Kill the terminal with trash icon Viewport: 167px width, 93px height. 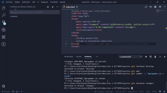[155, 57]
